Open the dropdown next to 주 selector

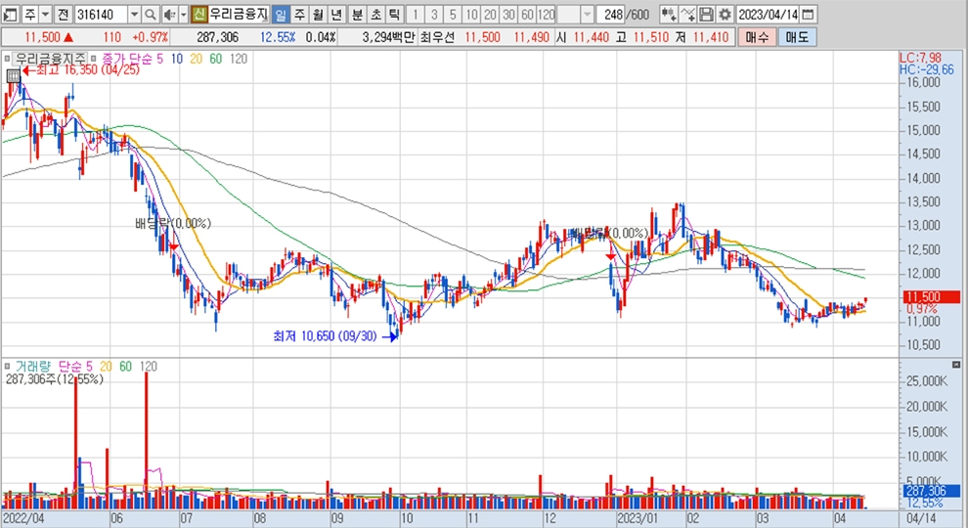pyautogui.click(x=46, y=15)
